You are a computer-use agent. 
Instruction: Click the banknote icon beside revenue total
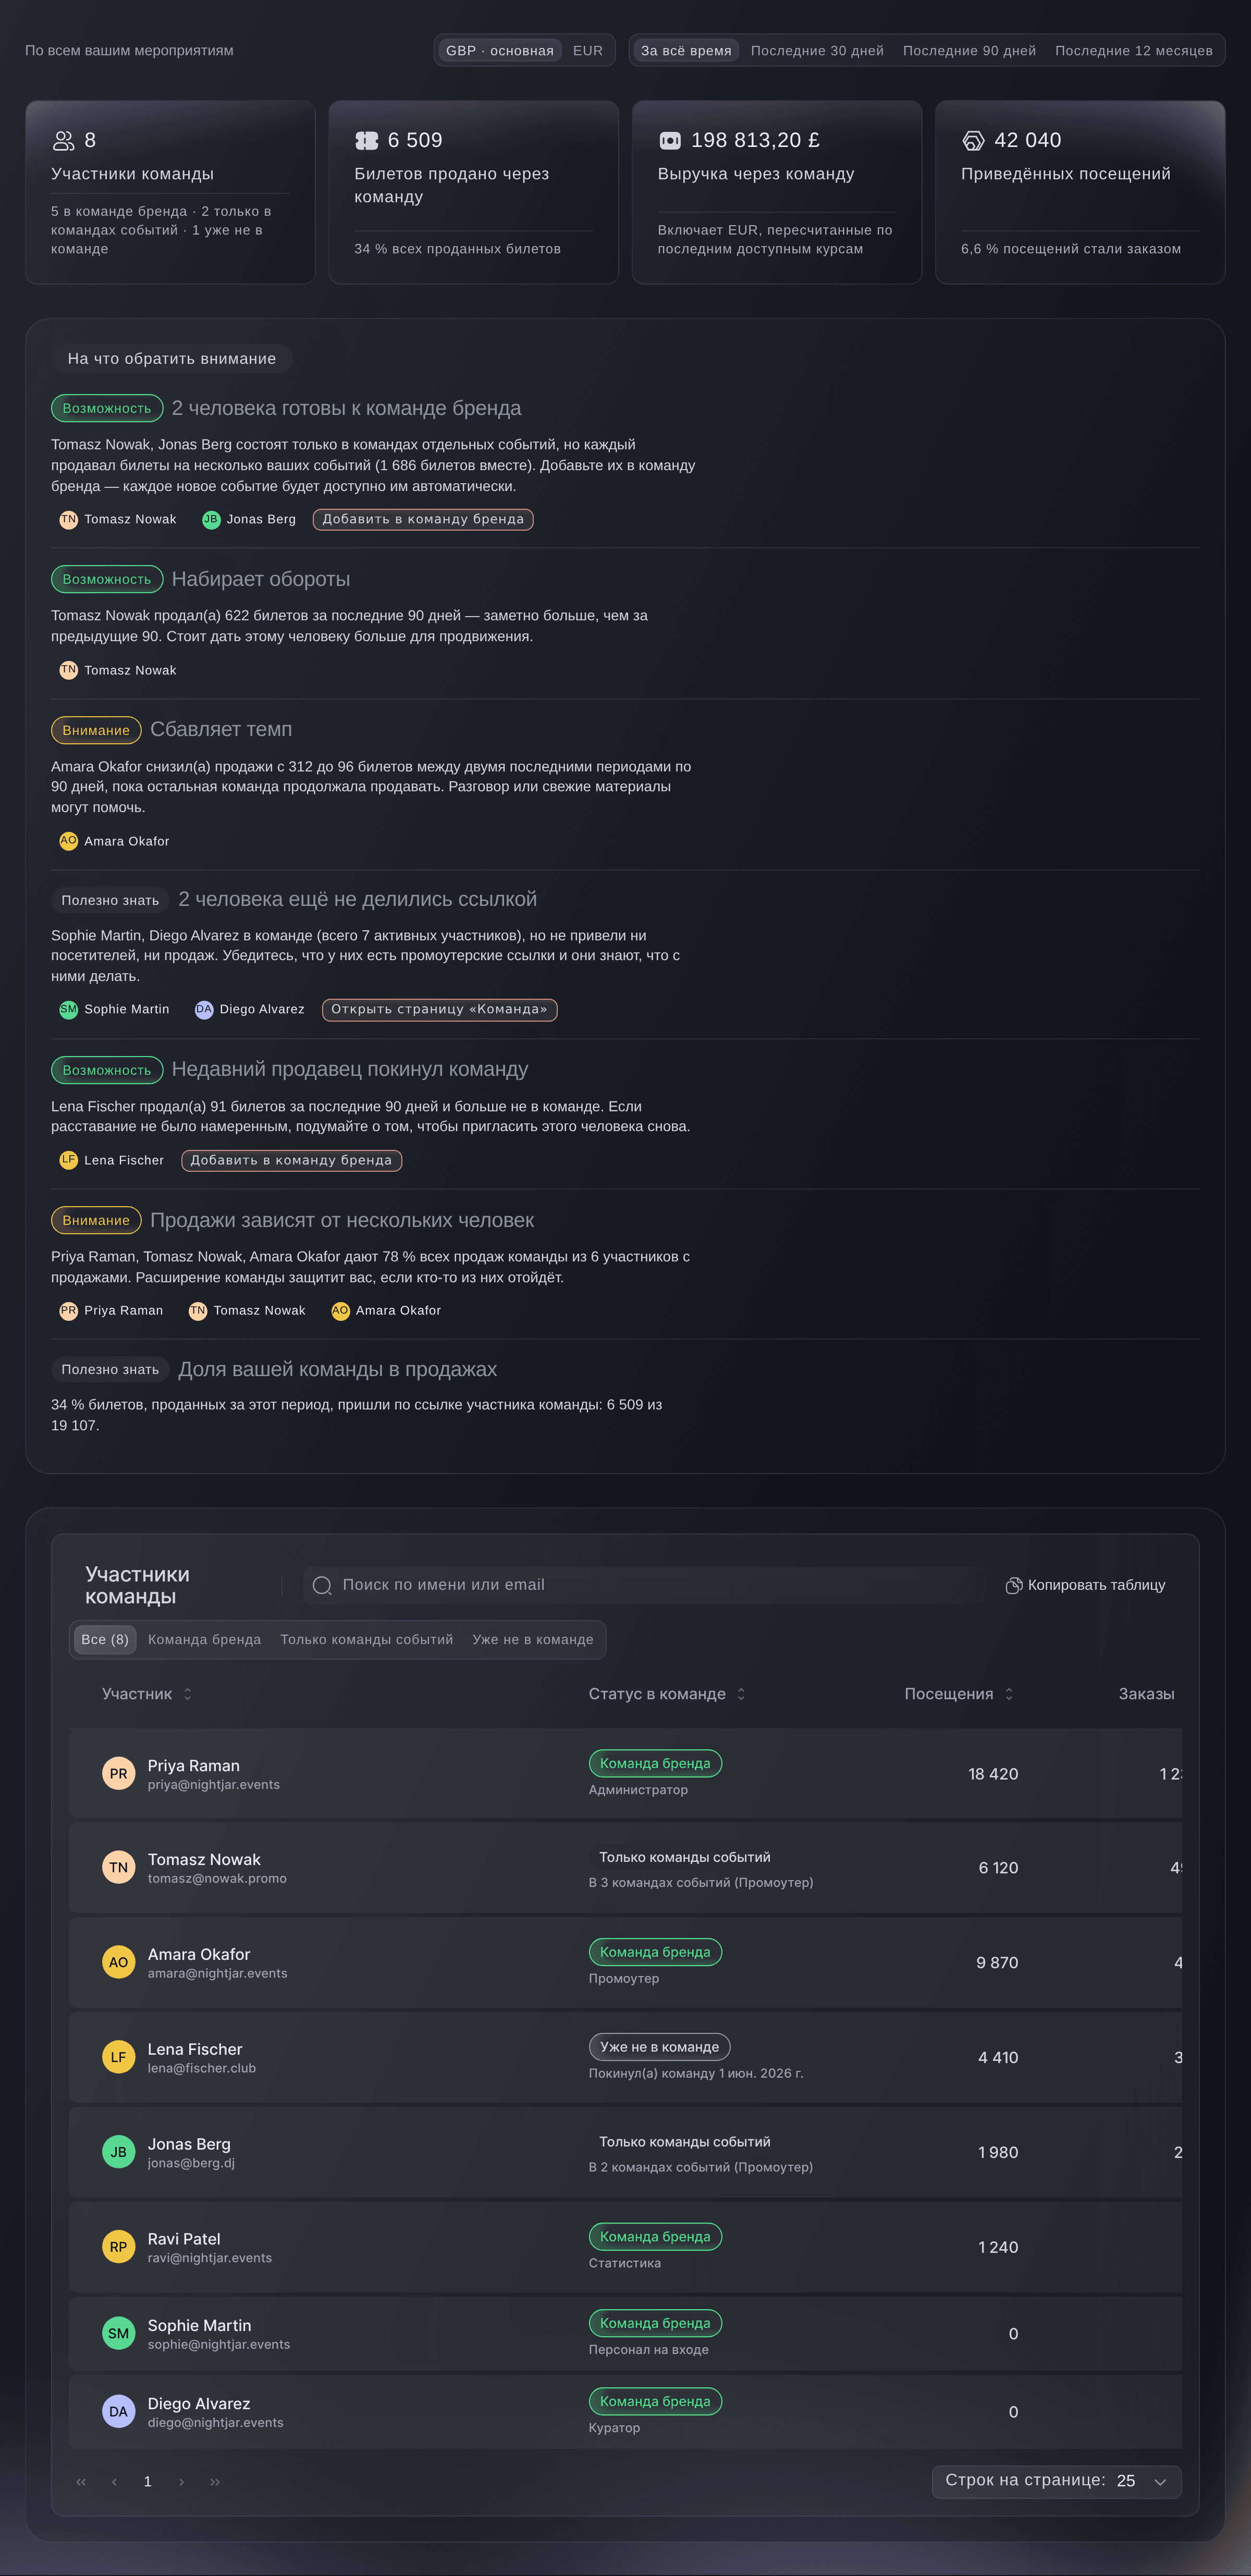coord(670,141)
